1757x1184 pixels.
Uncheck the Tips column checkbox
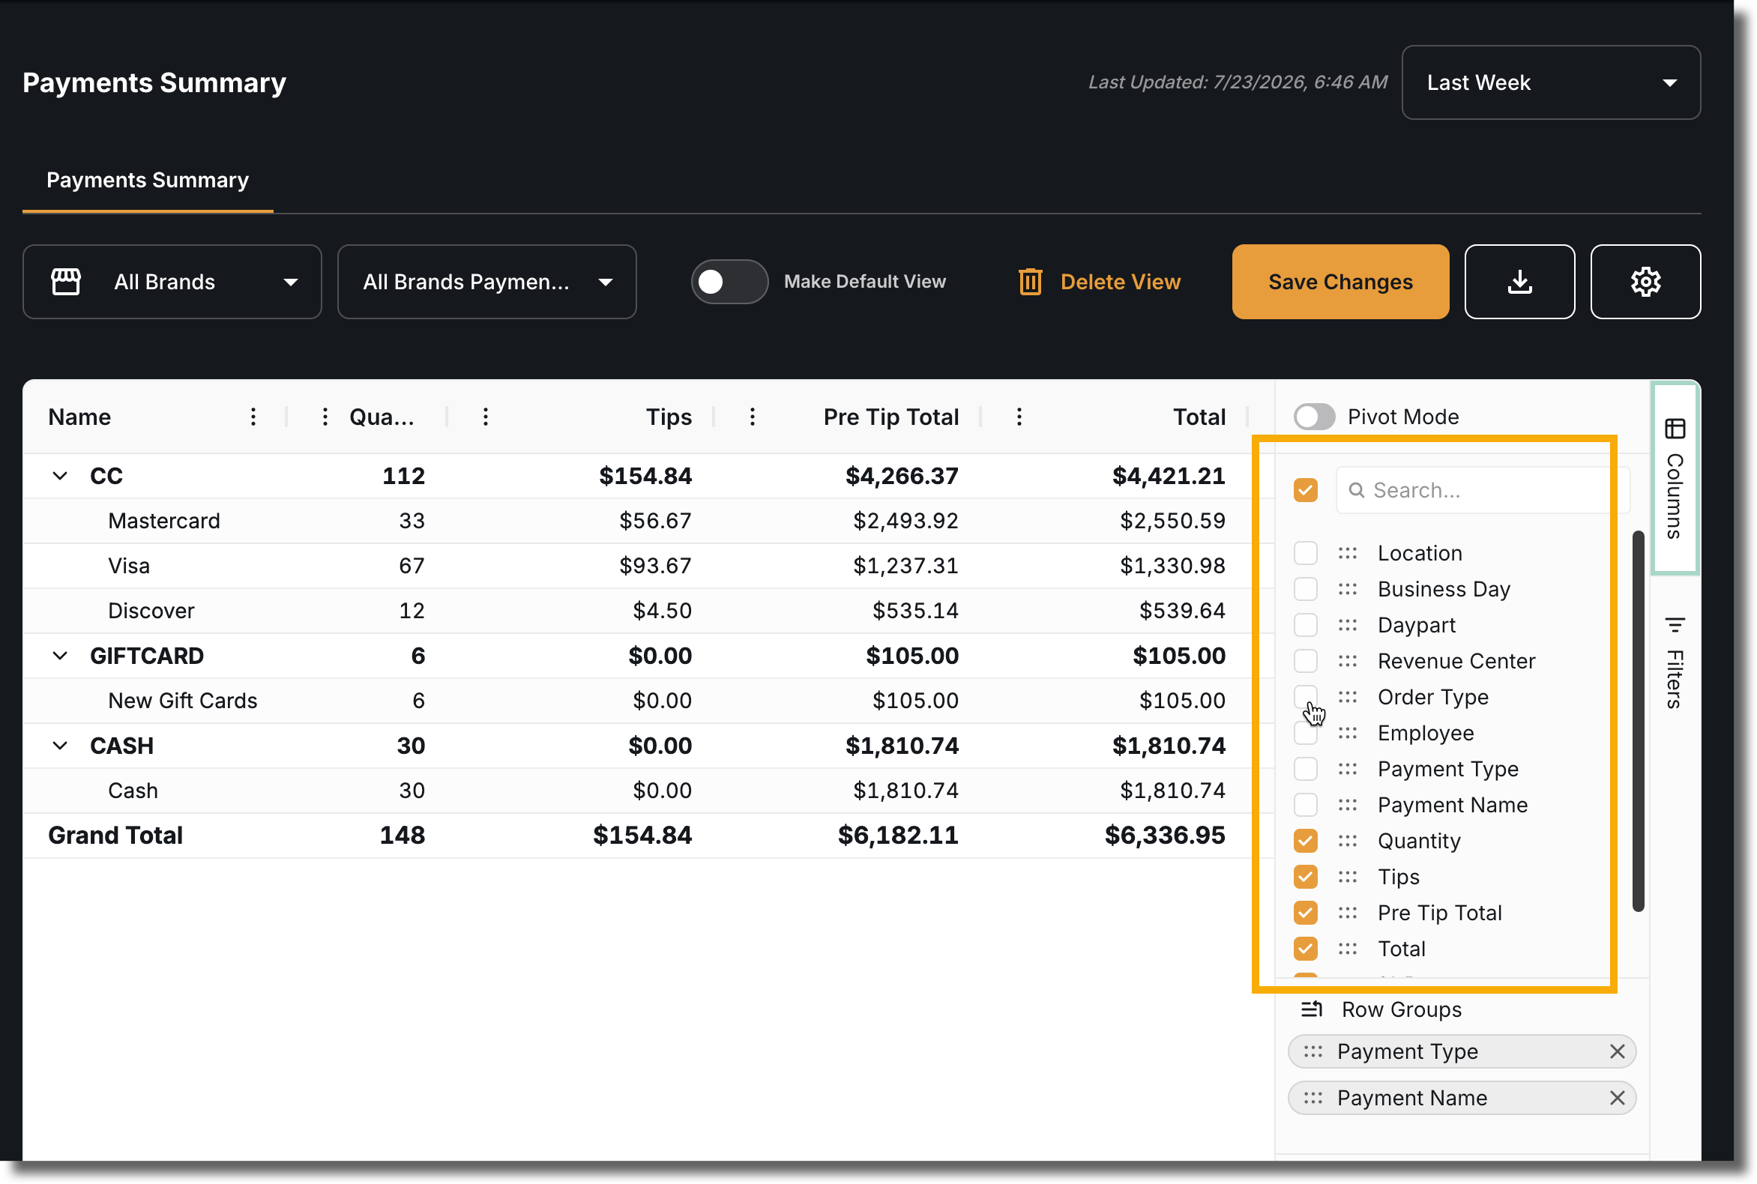[x=1305, y=877]
